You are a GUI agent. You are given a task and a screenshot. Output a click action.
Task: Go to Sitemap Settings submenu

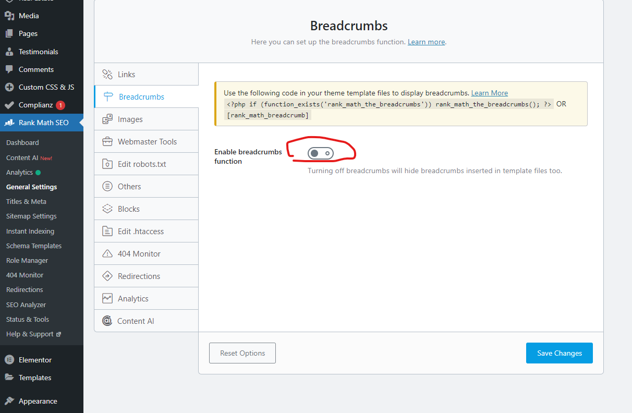[x=31, y=216]
